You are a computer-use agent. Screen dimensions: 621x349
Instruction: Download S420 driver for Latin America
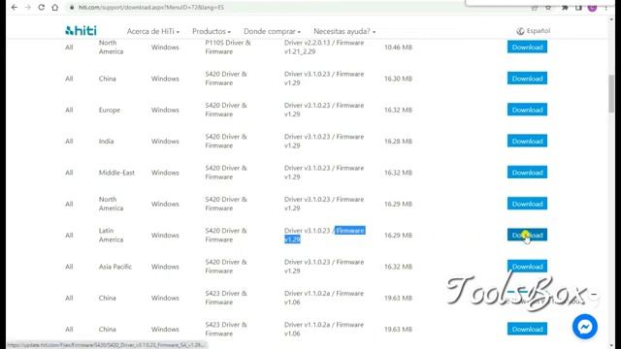[527, 235]
